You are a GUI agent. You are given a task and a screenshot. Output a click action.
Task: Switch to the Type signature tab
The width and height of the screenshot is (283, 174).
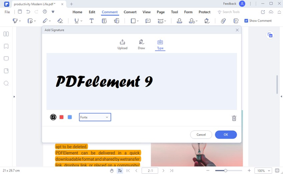click(160, 45)
